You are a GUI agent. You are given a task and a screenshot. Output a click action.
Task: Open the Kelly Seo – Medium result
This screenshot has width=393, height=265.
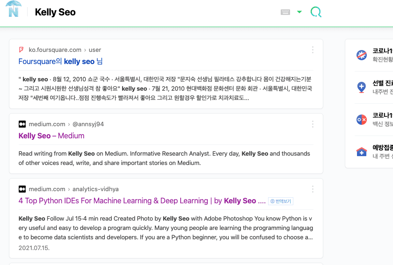coord(51,136)
